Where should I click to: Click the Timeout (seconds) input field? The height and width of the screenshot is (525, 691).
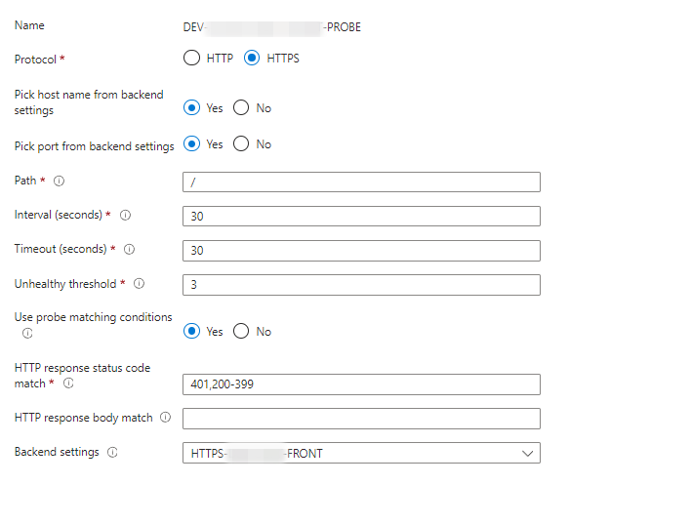point(361,251)
